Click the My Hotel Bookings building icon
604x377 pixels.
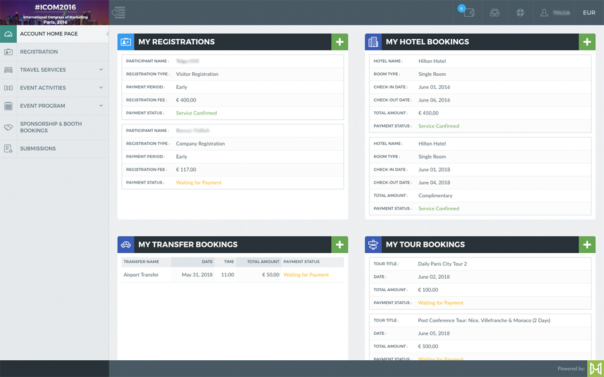373,42
